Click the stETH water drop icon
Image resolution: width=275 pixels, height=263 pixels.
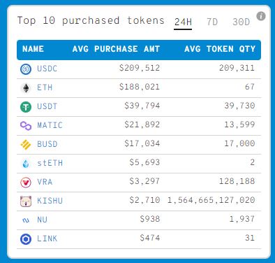26,164
